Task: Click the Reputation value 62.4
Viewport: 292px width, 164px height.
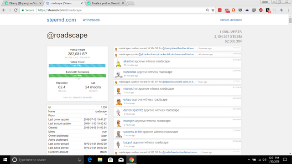Action: tap(62, 87)
